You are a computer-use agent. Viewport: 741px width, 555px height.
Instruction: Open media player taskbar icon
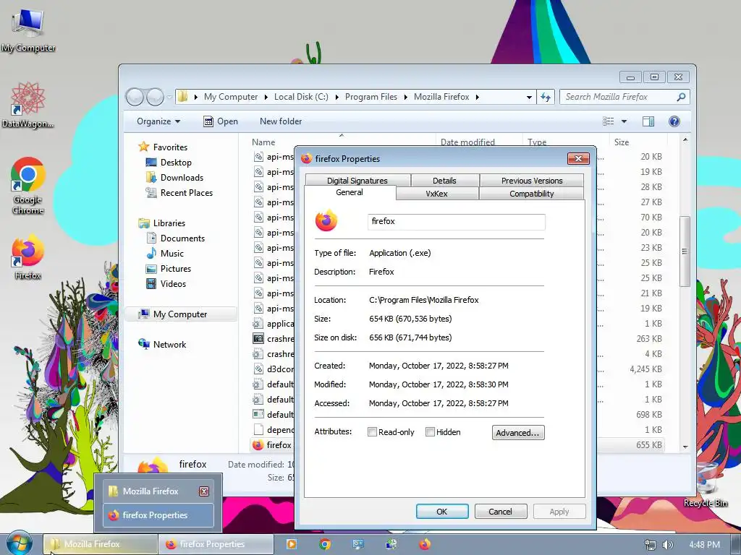tap(292, 544)
